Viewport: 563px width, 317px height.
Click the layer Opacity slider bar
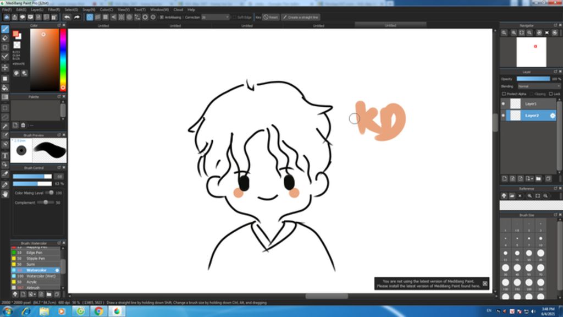pos(533,79)
